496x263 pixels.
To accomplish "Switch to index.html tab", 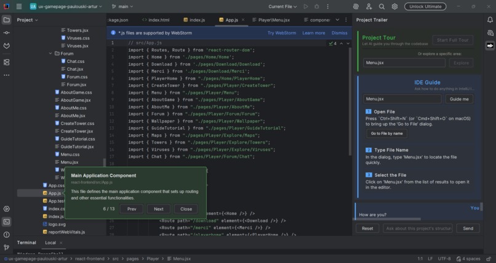I will (156, 20).
